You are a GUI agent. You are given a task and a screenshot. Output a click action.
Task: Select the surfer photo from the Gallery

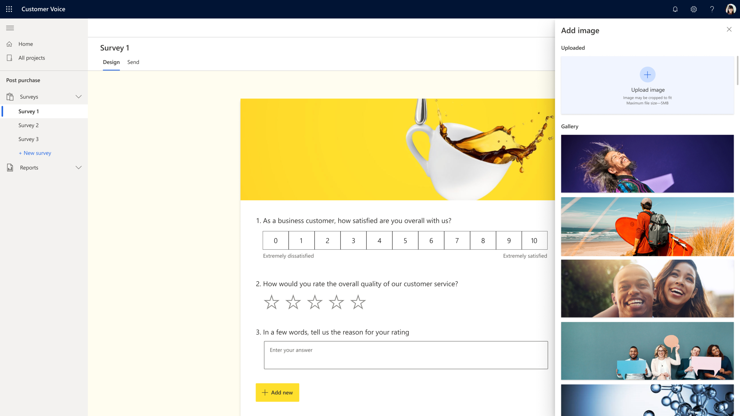click(647, 226)
